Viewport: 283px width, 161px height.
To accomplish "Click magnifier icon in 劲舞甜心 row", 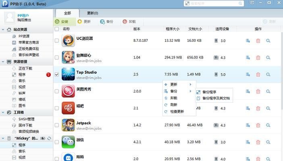I will pyautogui.click(x=268, y=58).
